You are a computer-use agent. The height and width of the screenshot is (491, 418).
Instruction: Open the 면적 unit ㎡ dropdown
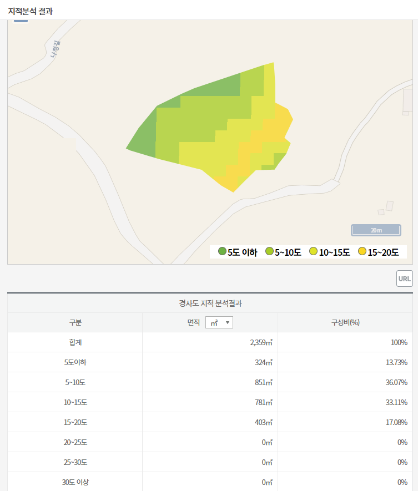coord(219,322)
